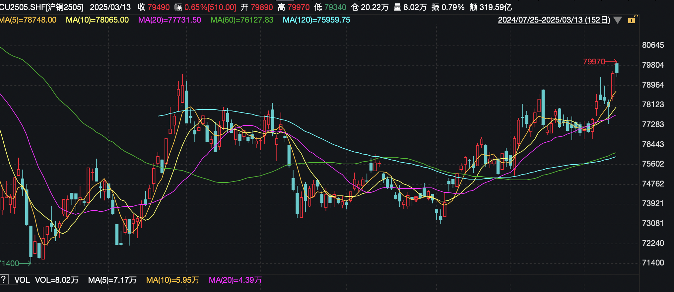
Task: Click the VOL=8.02万 volume value
Action: (x=57, y=280)
